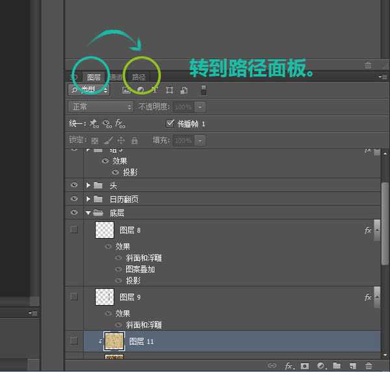The height and width of the screenshot is (372, 390).
Task: Open the layer filter type dropdown
Action: [88, 90]
